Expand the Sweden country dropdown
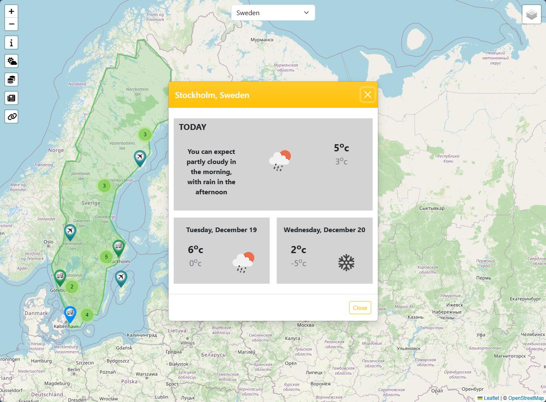The height and width of the screenshot is (402, 546). click(x=273, y=13)
